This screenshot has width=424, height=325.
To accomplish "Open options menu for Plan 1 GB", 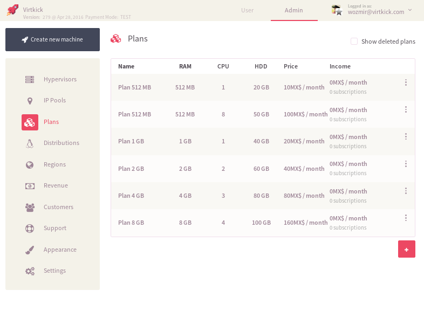I will click(x=406, y=137).
